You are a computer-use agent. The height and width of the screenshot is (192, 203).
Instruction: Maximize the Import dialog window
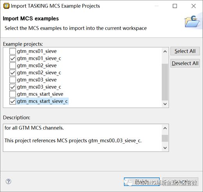pyautogui.click(x=175, y=6)
